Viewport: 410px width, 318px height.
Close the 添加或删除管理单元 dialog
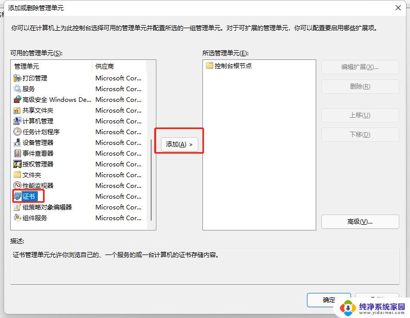[398, 8]
